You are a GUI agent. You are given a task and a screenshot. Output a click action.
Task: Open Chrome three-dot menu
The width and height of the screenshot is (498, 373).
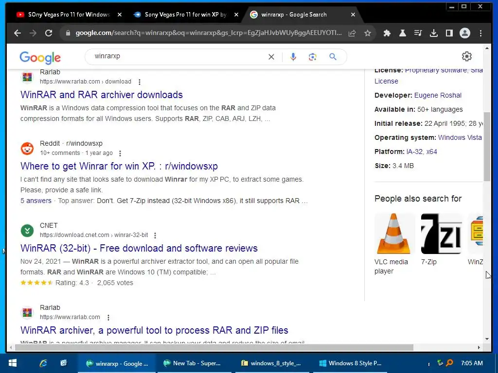tap(480, 33)
